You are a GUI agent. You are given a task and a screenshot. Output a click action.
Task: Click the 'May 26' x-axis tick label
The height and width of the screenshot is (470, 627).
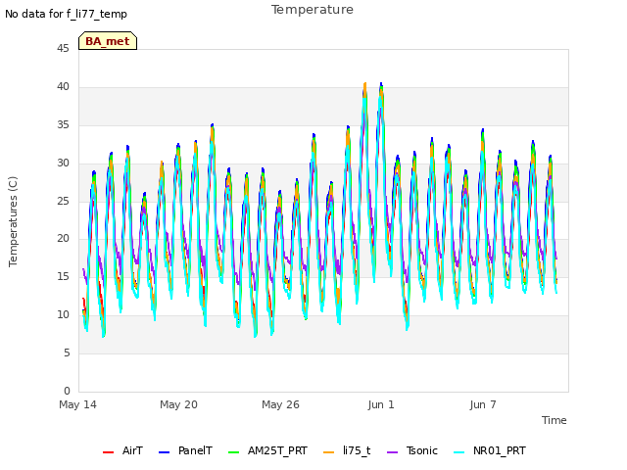281,404
